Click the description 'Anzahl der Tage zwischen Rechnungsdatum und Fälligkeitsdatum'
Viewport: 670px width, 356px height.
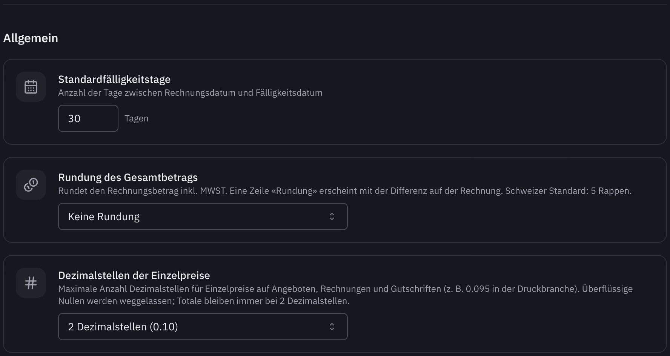(x=191, y=93)
